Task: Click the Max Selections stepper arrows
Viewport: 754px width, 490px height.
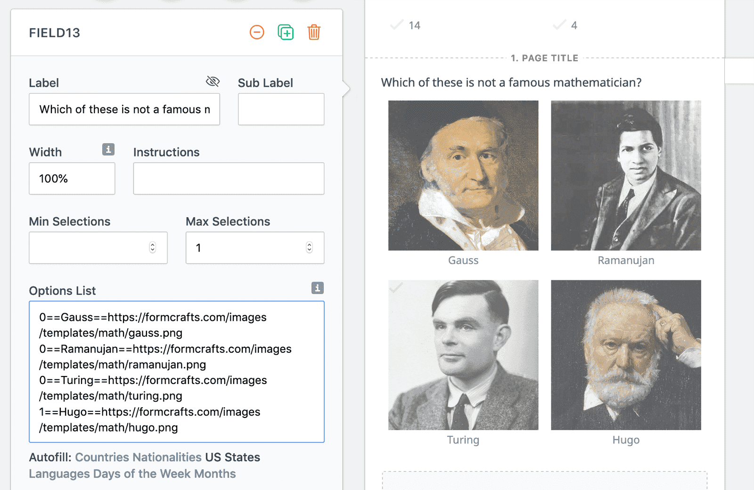Action: (309, 247)
